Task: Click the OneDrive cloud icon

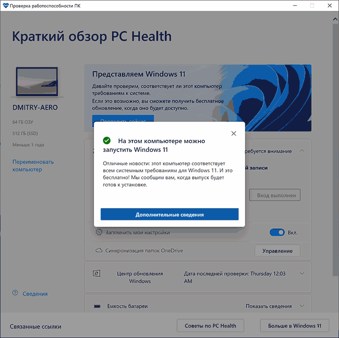Action: click(x=99, y=250)
